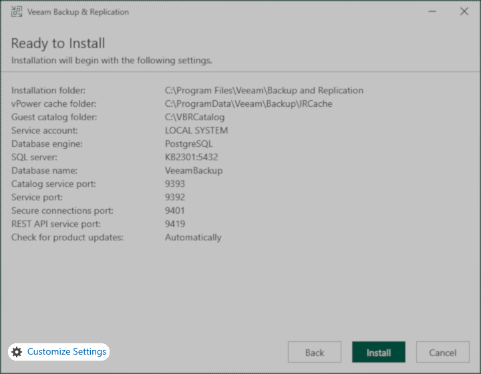The width and height of the screenshot is (481, 374).
Task: Click the 'Service port:' label
Action: pos(37,197)
